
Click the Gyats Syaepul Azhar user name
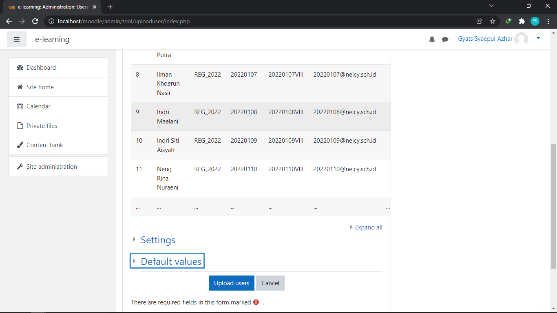coord(485,39)
